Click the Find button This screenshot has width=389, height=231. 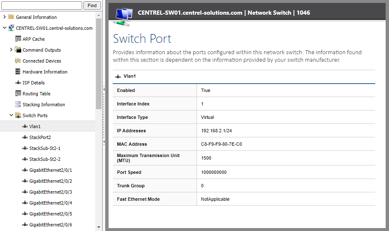[92, 5]
